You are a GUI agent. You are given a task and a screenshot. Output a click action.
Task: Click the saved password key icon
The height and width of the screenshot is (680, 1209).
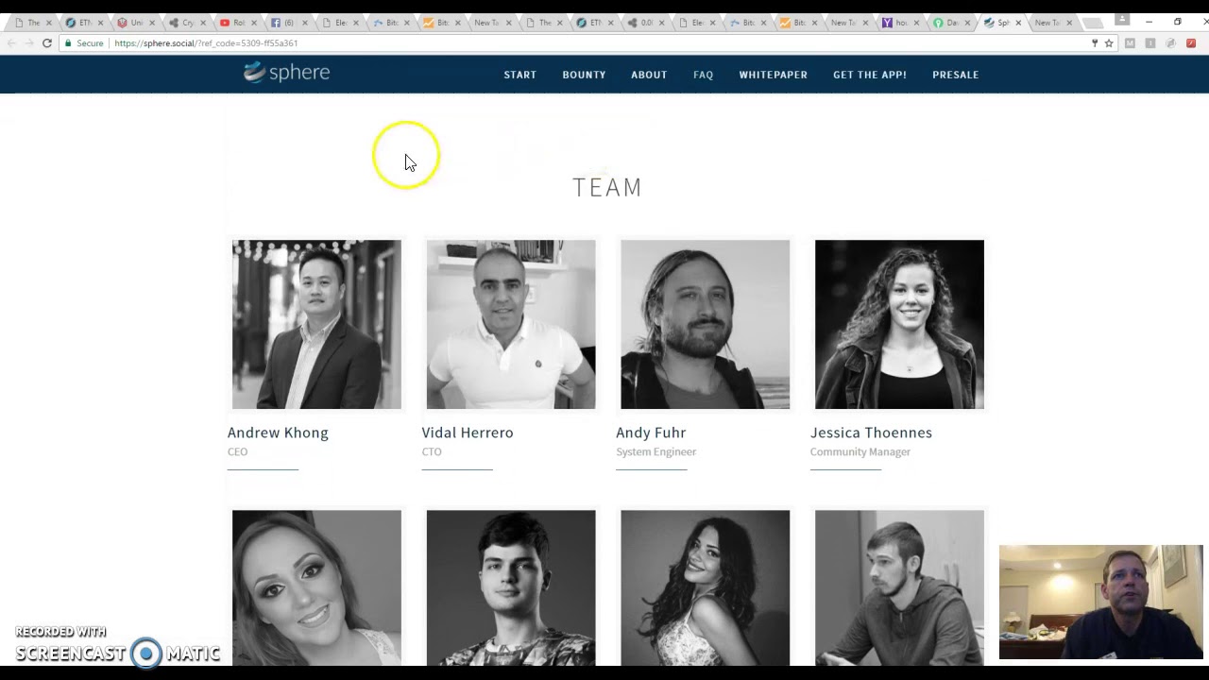click(1095, 43)
